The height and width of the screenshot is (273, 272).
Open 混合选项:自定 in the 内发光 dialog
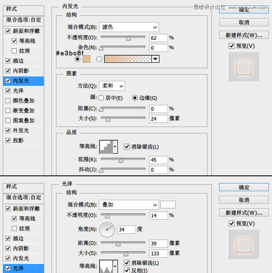[x=23, y=20]
